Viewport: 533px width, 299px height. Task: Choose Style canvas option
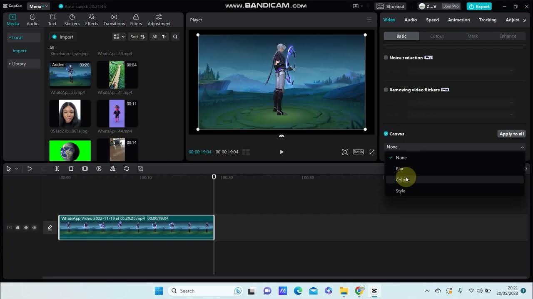pos(455,191)
